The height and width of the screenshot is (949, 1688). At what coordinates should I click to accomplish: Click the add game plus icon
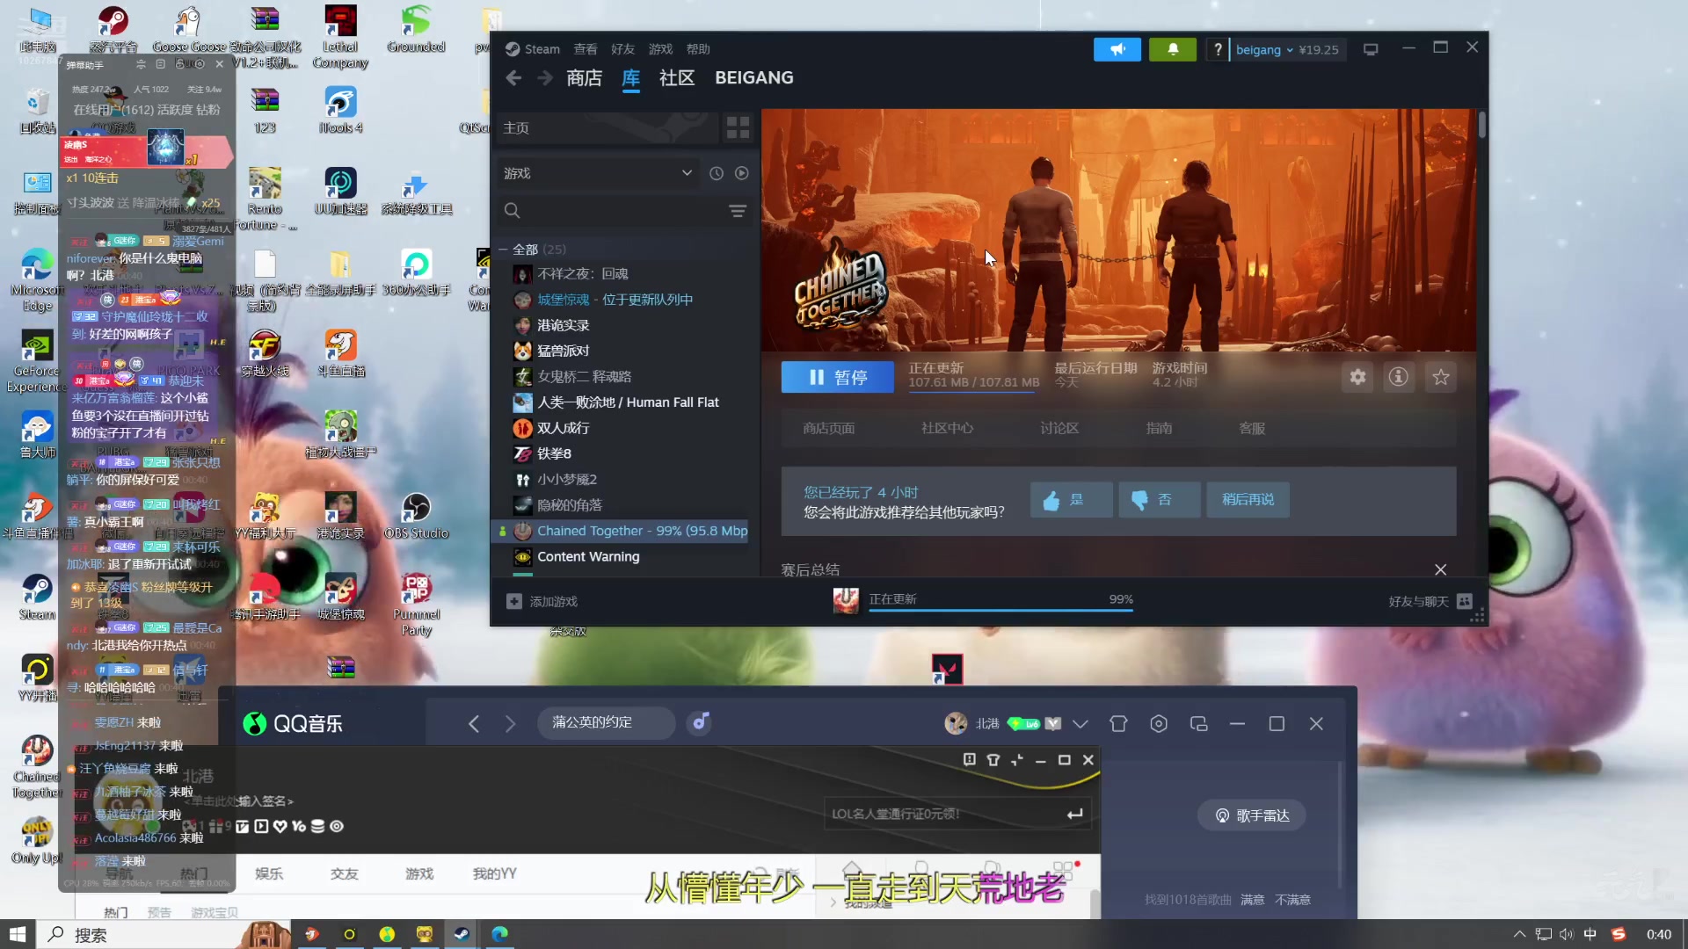pyautogui.click(x=514, y=601)
